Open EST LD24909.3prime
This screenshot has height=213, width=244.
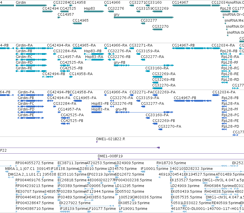pos(172,189)
